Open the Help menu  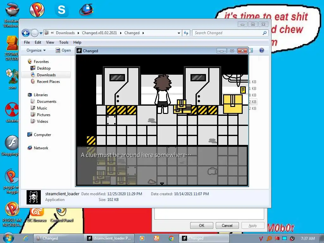[77, 42]
